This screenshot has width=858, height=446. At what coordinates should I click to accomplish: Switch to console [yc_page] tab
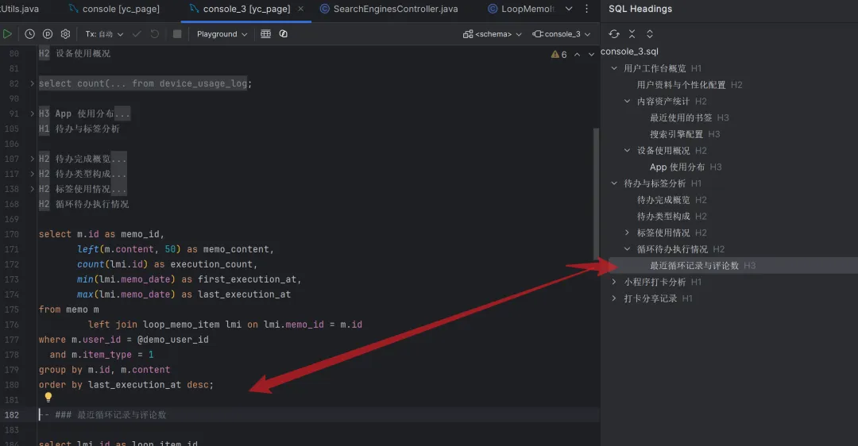(x=114, y=9)
